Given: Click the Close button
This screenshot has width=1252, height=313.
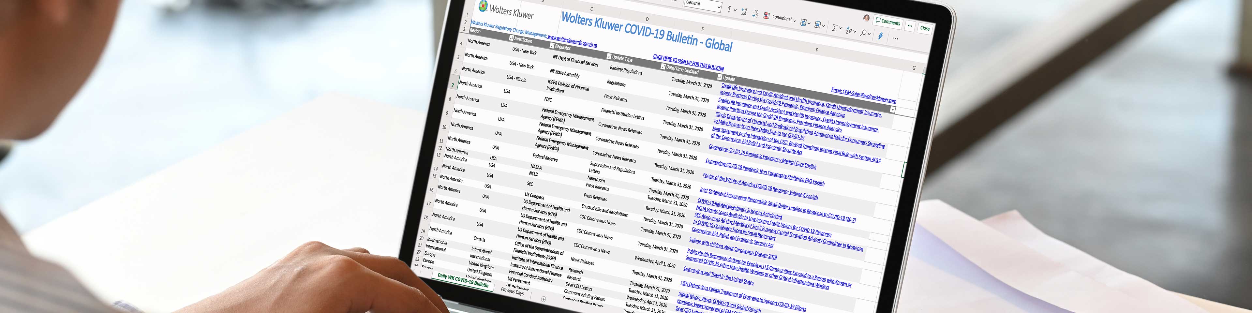Looking at the screenshot, I should pyautogui.click(x=924, y=28).
